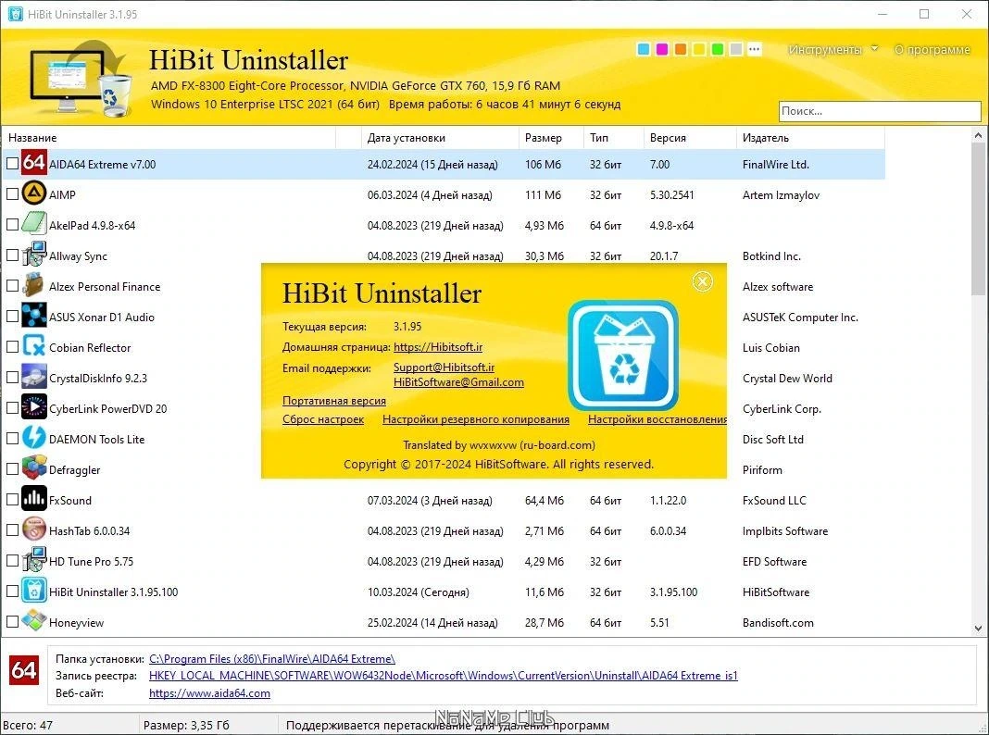Sort by Название column header
This screenshot has height=735, width=989.
(x=168, y=137)
